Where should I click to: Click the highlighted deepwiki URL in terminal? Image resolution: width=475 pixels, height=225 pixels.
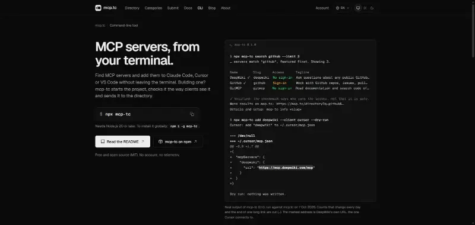point(286,168)
